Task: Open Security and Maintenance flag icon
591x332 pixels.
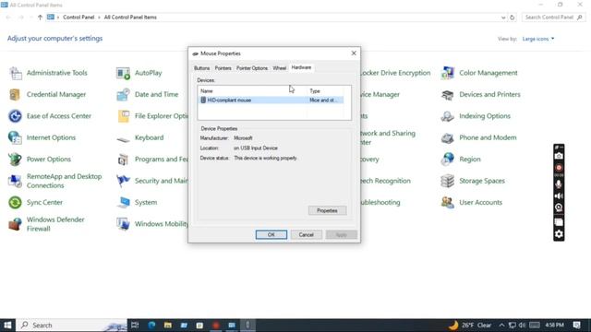Action: (x=123, y=181)
